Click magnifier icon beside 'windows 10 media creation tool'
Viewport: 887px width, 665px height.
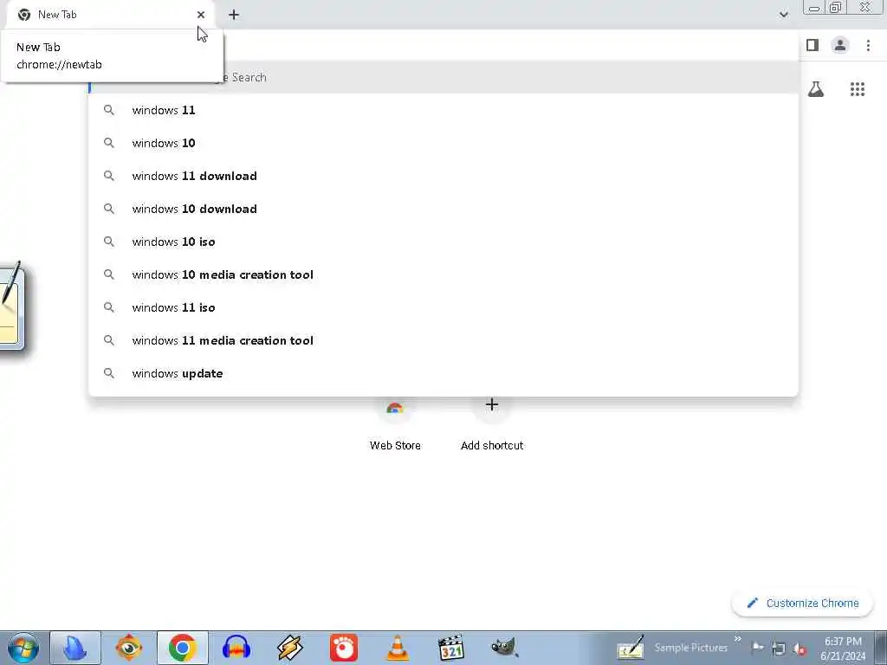tap(109, 274)
